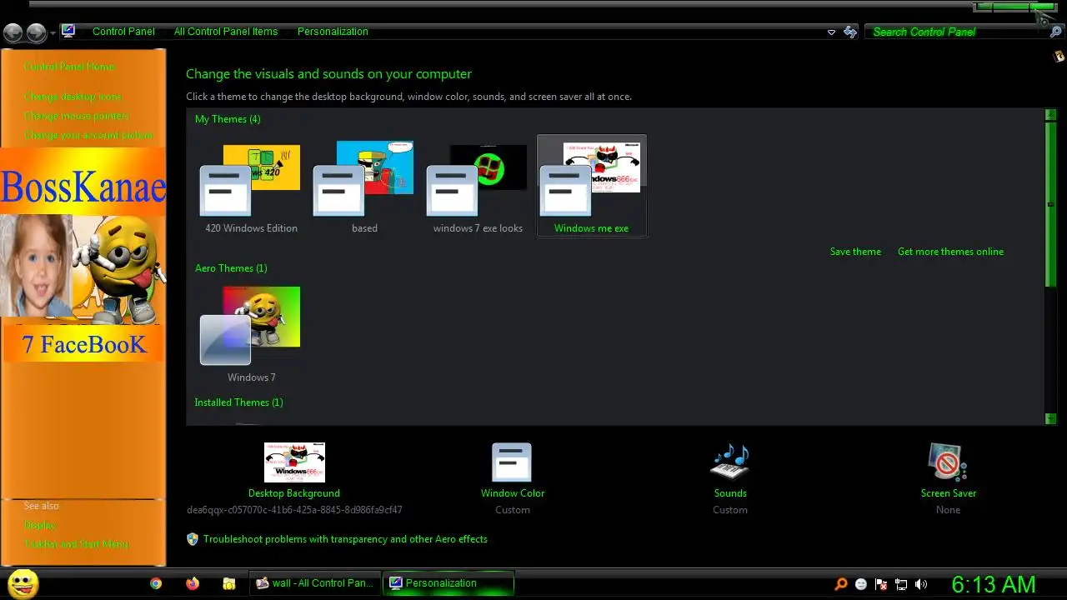Click the 6:13 AM clock
Image resolution: width=1067 pixels, height=600 pixels.
994,584
